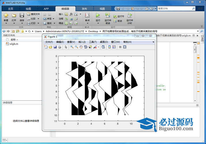The height and width of the screenshot is (144, 206).
Task: Activate the Rotate 3D tool in Figure toolbar
Action: [x=86, y=47]
